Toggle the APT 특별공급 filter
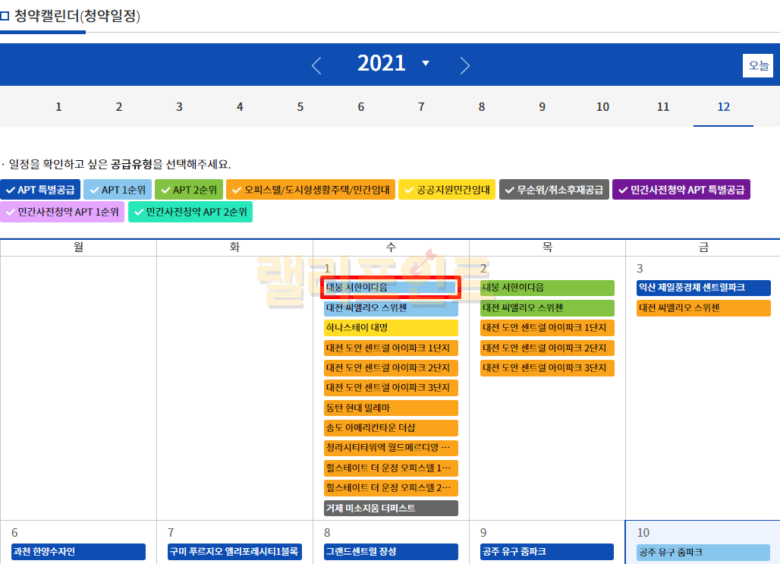This screenshot has width=780, height=564. (x=40, y=190)
